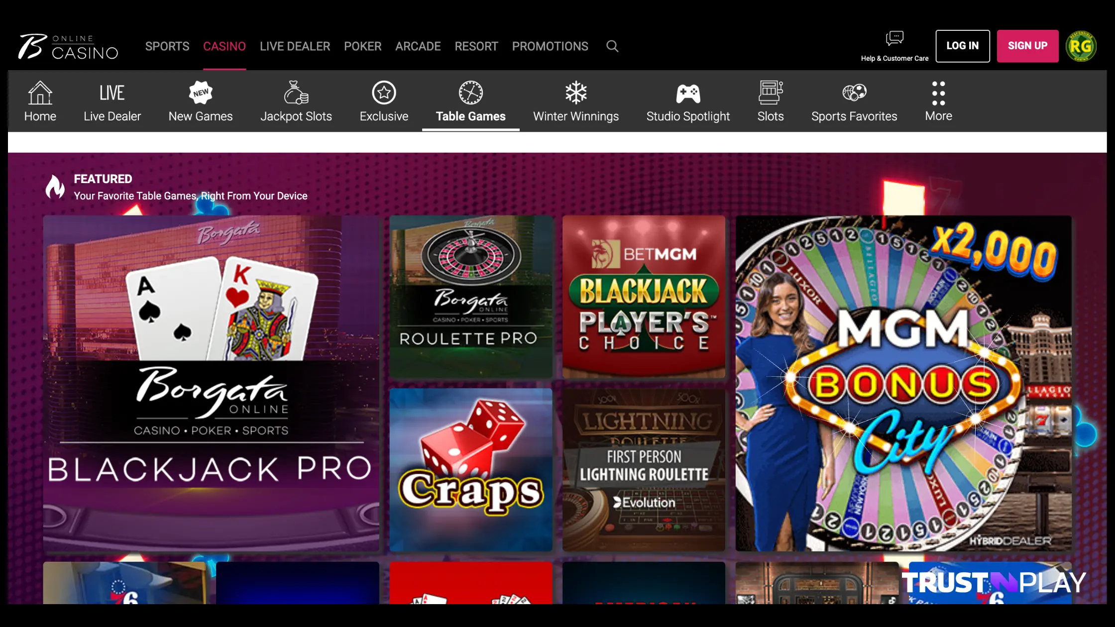
Task: Open Help & Customer Care chat icon
Action: pos(894,38)
